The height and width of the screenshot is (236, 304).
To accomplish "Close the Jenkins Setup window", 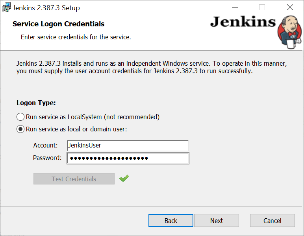I will [x=290, y=7].
